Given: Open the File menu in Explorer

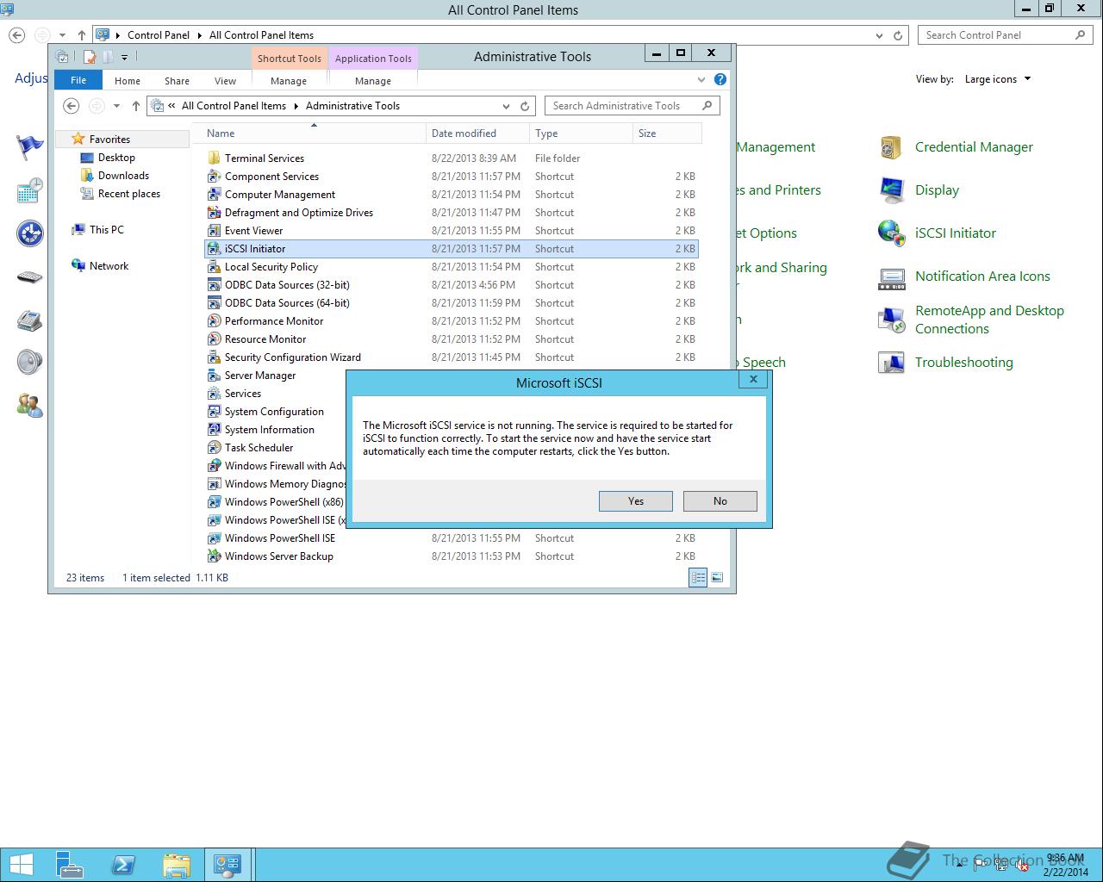Looking at the screenshot, I should pyautogui.click(x=78, y=79).
